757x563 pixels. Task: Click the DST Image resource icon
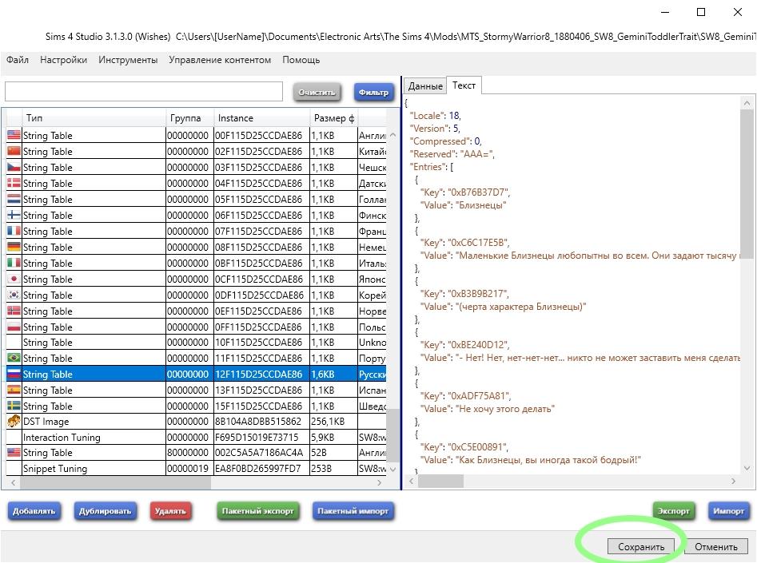pyautogui.click(x=14, y=422)
